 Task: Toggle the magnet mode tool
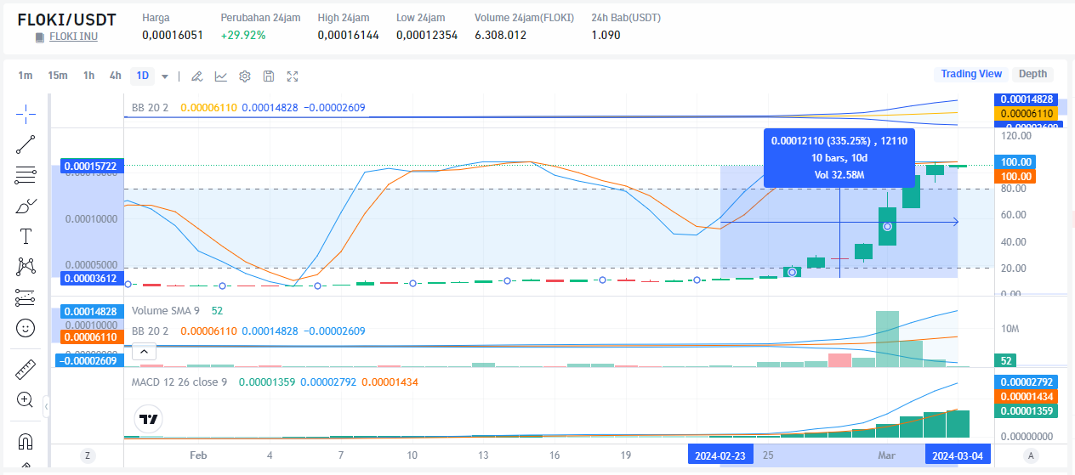[x=26, y=442]
